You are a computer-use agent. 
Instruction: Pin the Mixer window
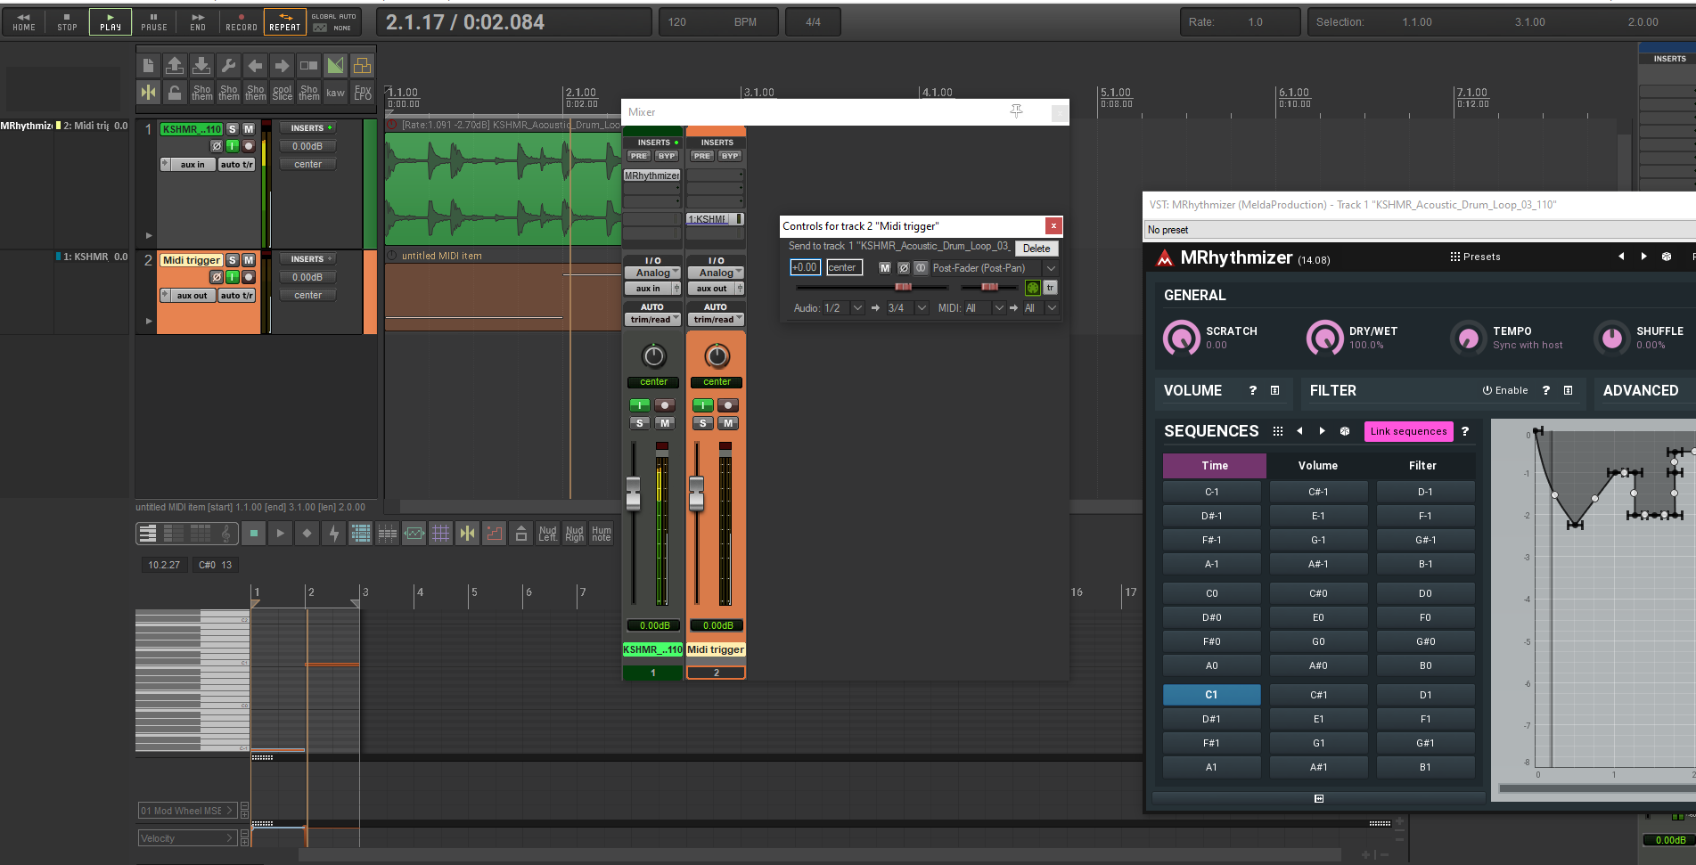(x=1016, y=111)
